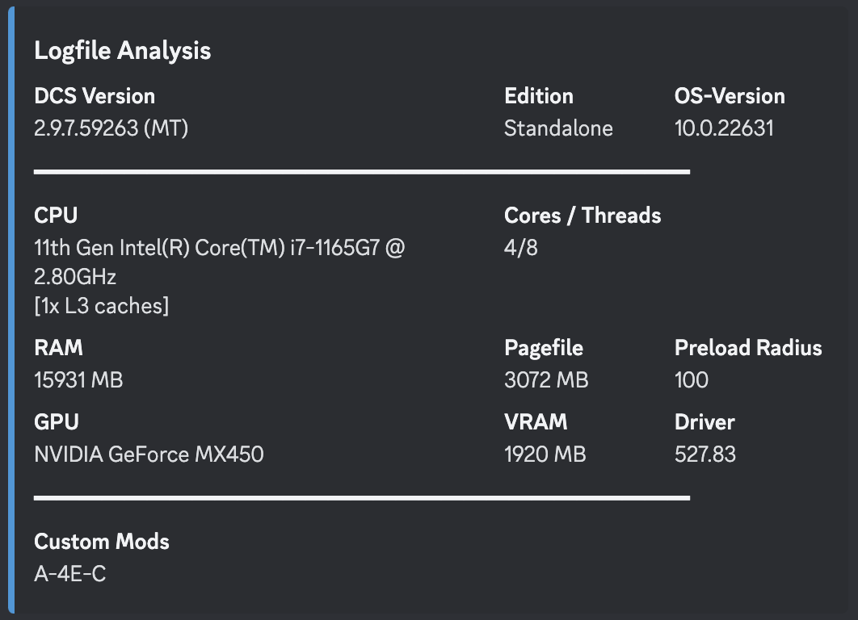Click the [1x L3 caches] line
This screenshot has height=620, width=858.
click(x=102, y=306)
